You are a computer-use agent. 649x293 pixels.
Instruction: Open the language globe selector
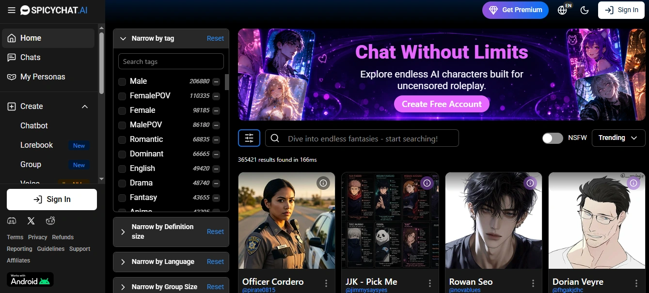562,10
